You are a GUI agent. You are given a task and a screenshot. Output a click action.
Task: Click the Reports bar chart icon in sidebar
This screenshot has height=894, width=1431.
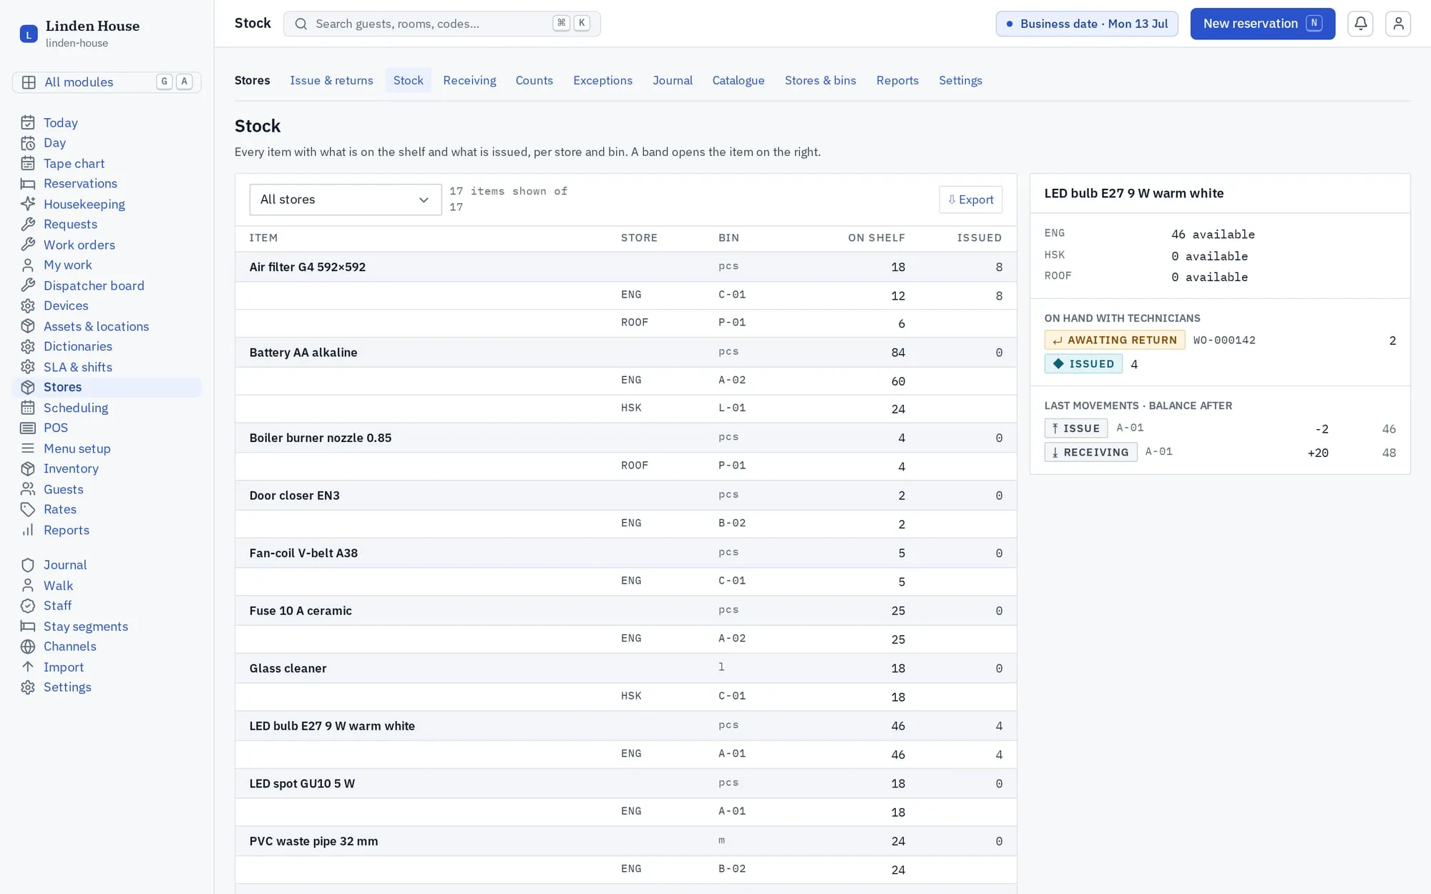[x=28, y=531]
